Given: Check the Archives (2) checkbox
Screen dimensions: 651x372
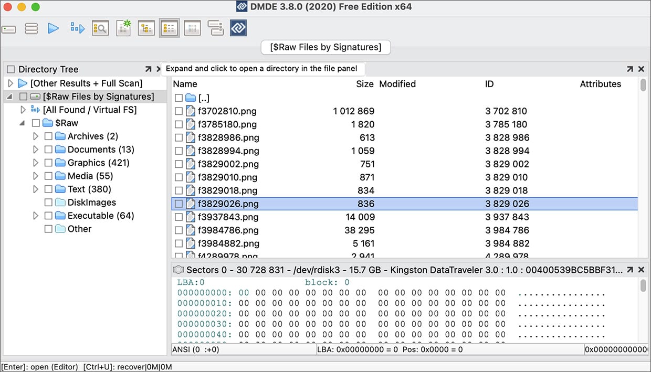Looking at the screenshot, I should pyautogui.click(x=48, y=136).
